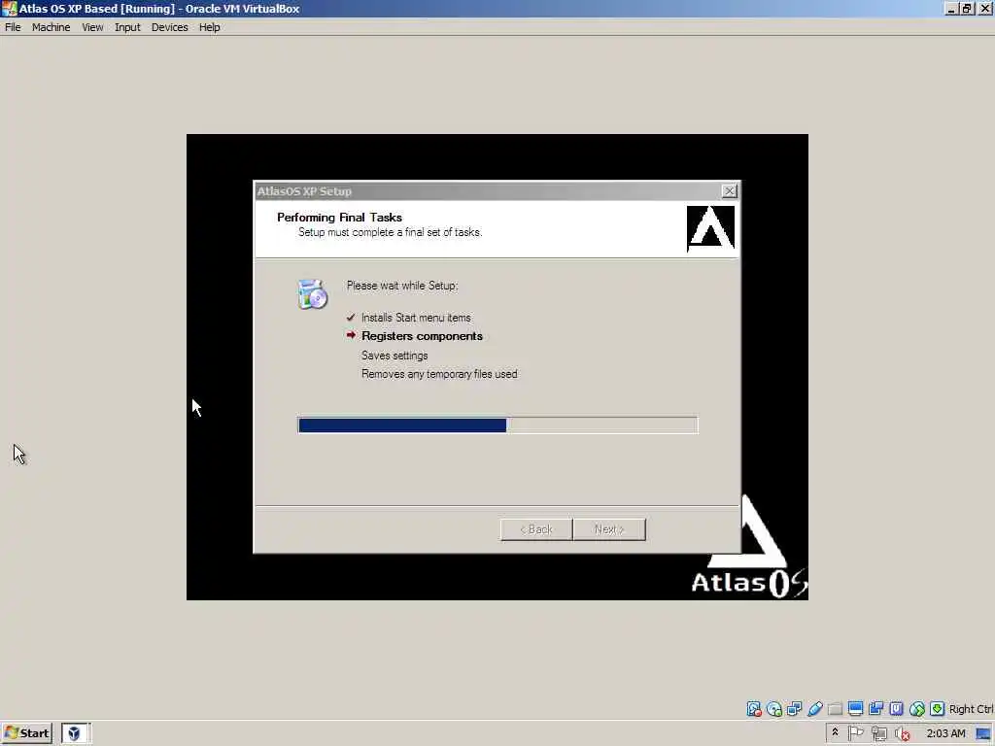
Task: Click the checkmark beside Installs Start menu items
Action: tap(351, 318)
